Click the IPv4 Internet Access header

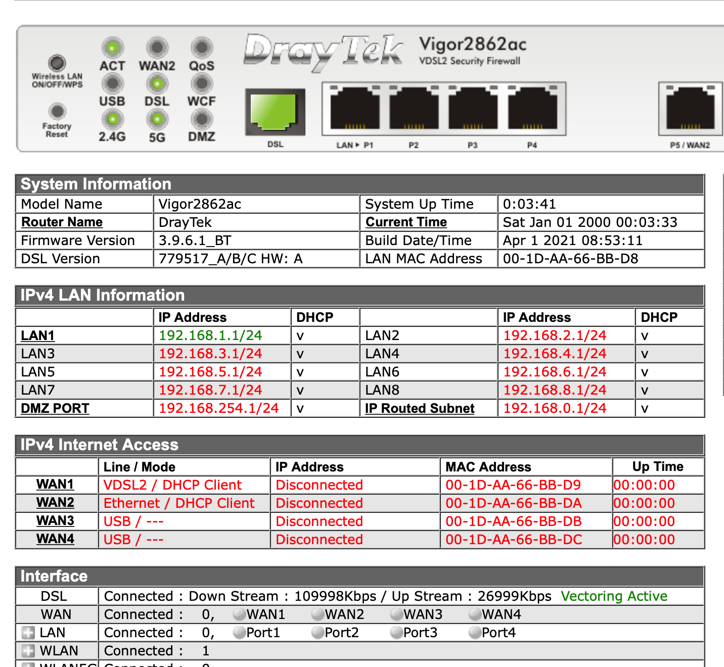[x=359, y=445]
